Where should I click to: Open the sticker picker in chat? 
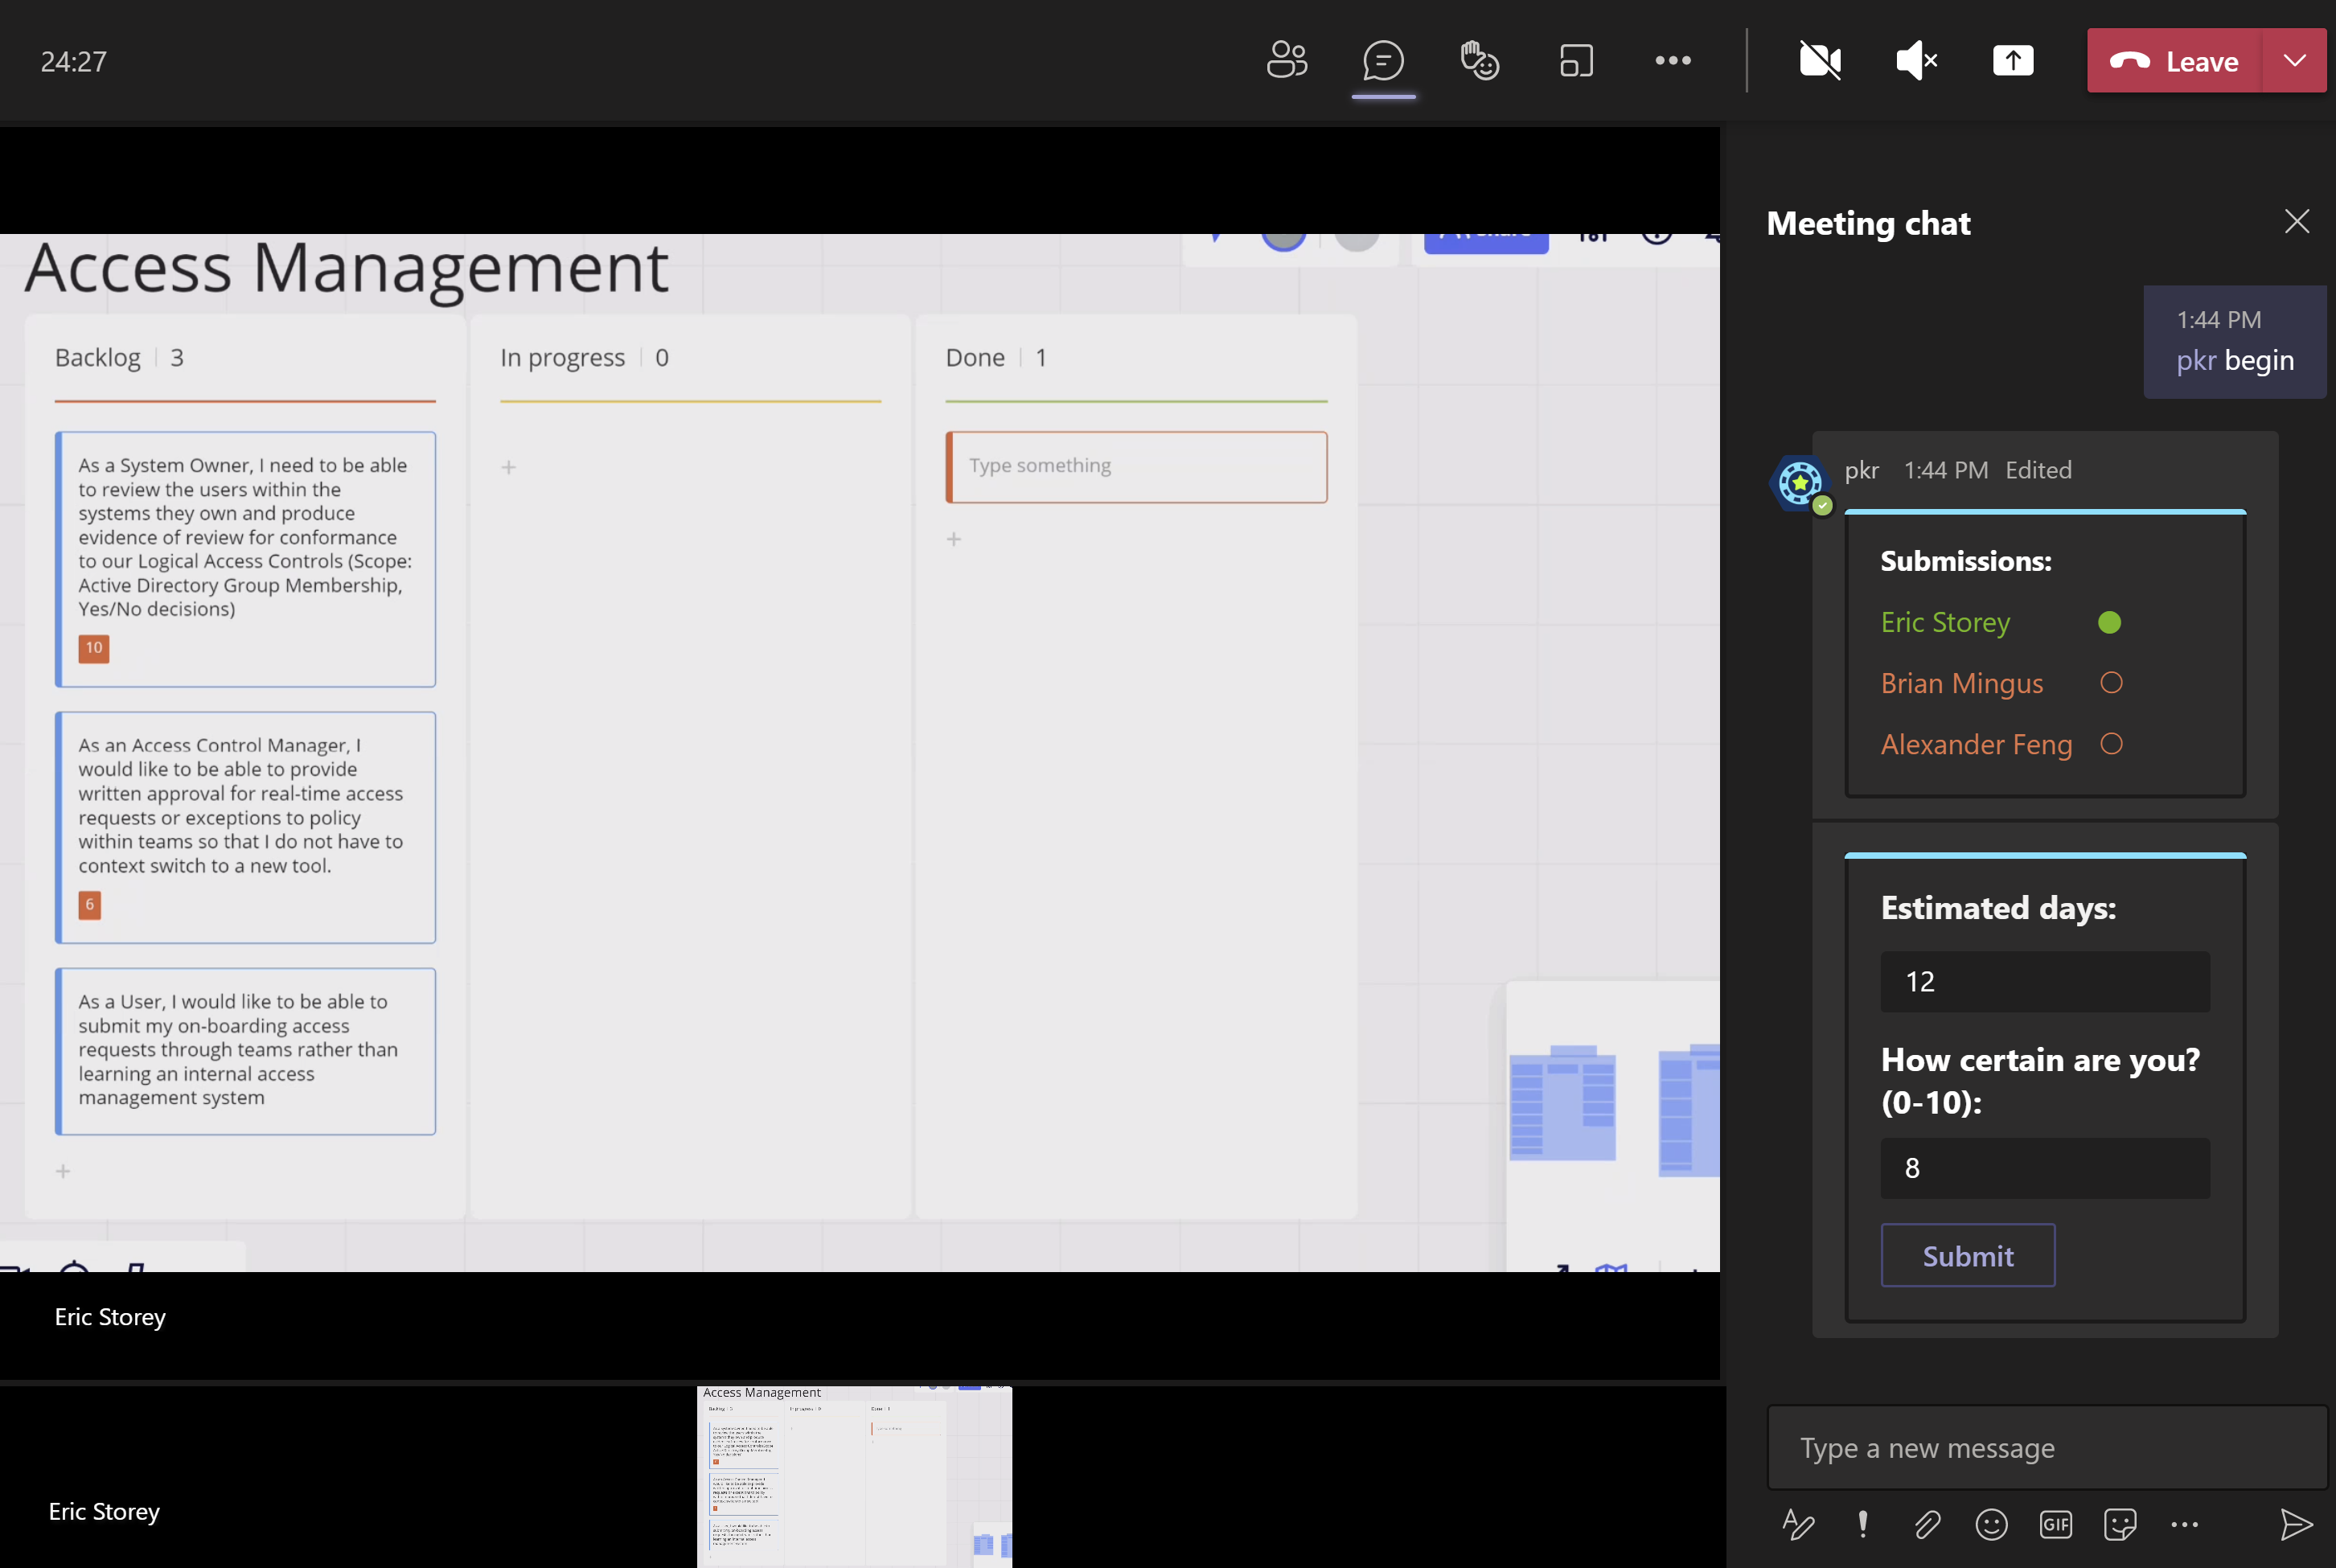pos(2119,1524)
